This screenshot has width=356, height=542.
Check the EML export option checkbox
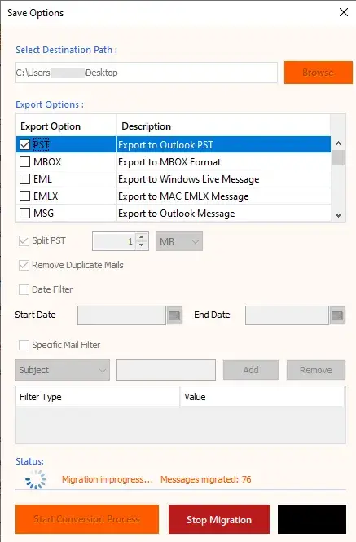click(x=25, y=179)
